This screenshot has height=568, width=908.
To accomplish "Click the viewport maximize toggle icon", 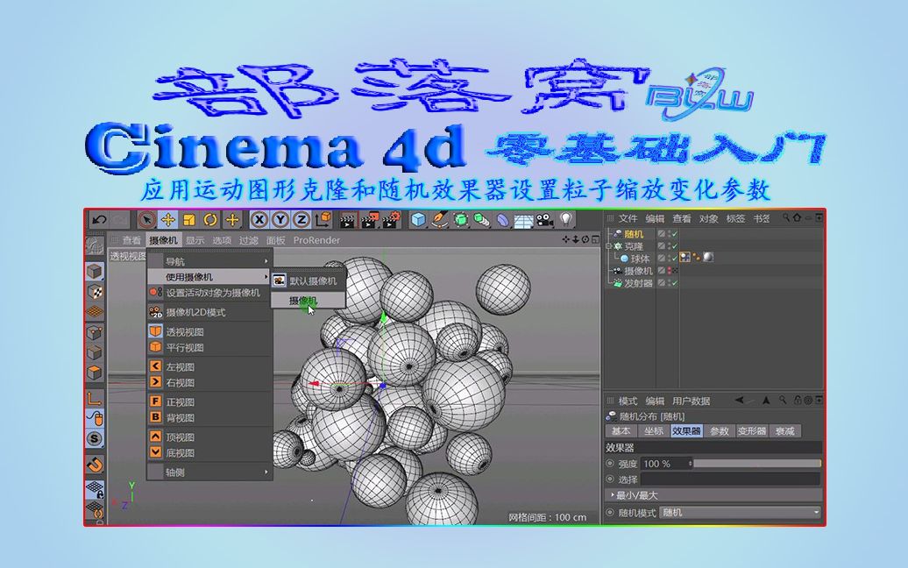I will coord(595,239).
